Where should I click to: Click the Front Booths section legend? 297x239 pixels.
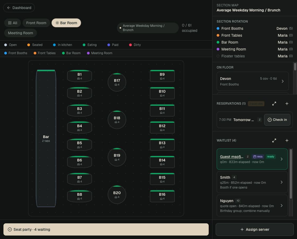(16, 53)
